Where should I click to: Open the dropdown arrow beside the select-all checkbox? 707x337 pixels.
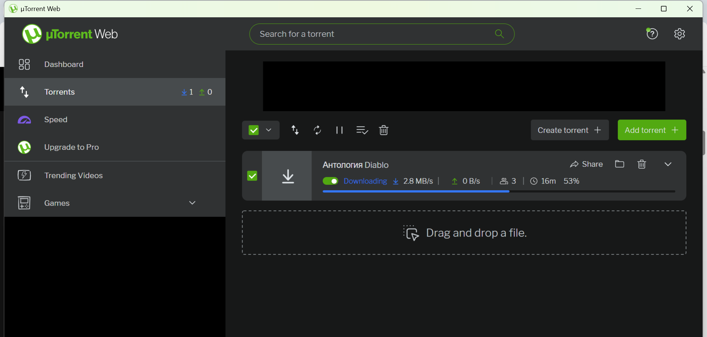coord(269,130)
